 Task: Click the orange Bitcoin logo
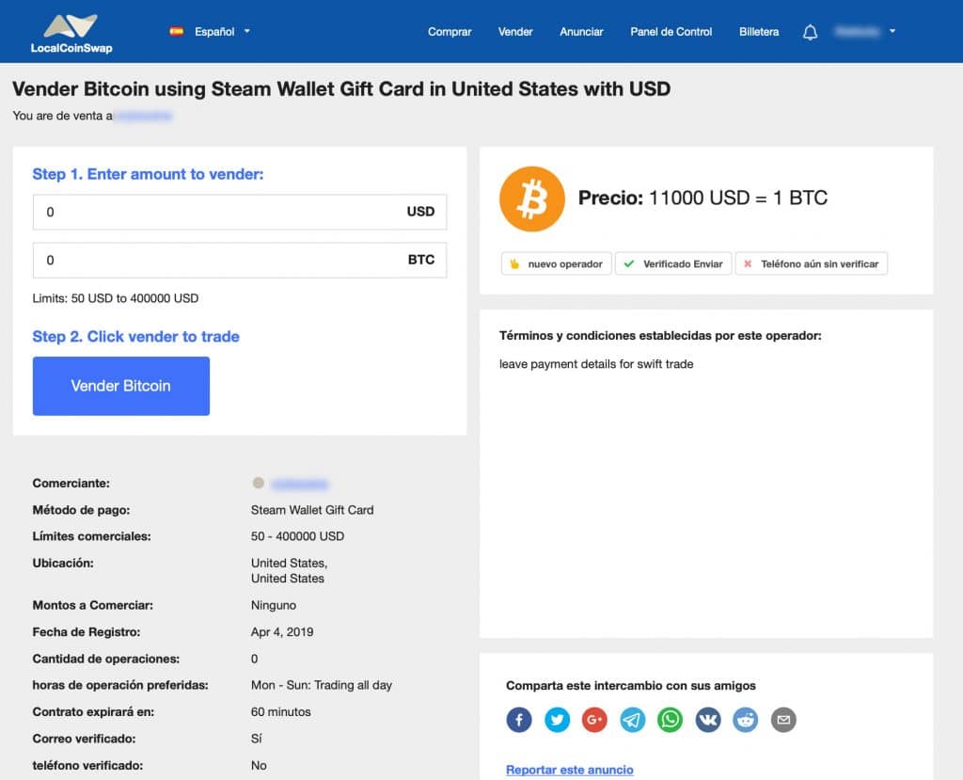[x=532, y=199]
